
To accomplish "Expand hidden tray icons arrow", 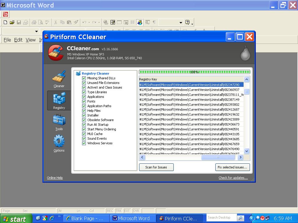I will (252, 218).
